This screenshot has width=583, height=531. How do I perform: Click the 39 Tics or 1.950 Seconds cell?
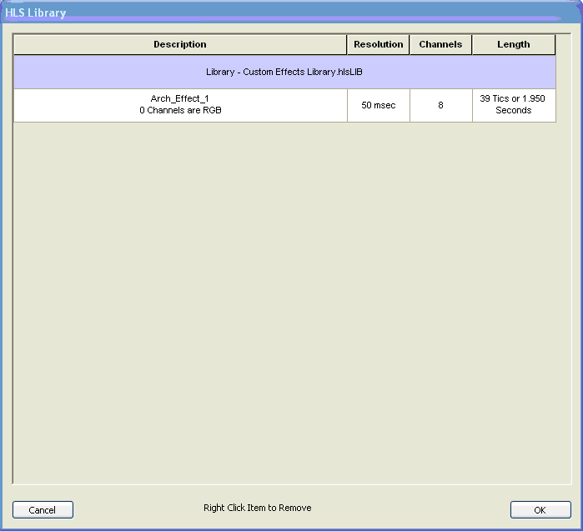[x=514, y=105]
